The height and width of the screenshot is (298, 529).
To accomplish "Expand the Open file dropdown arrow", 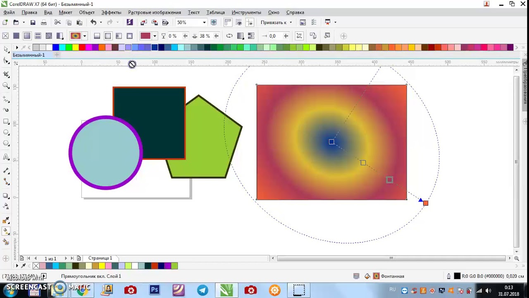I will click(x=24, y=22).
